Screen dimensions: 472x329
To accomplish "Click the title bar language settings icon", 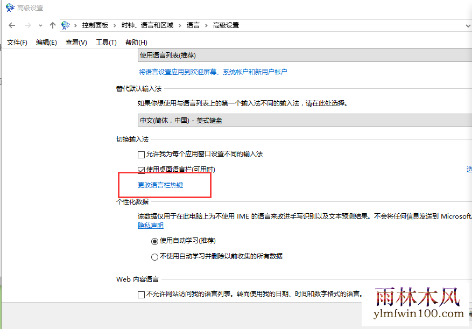I will click(x=10, y=8).
